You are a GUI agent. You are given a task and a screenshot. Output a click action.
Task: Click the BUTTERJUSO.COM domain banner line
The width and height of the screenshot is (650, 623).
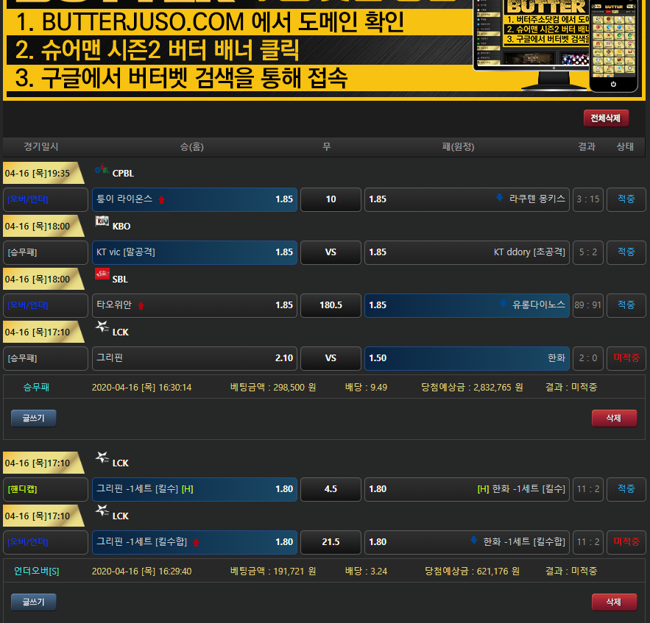tap(210, 22)
